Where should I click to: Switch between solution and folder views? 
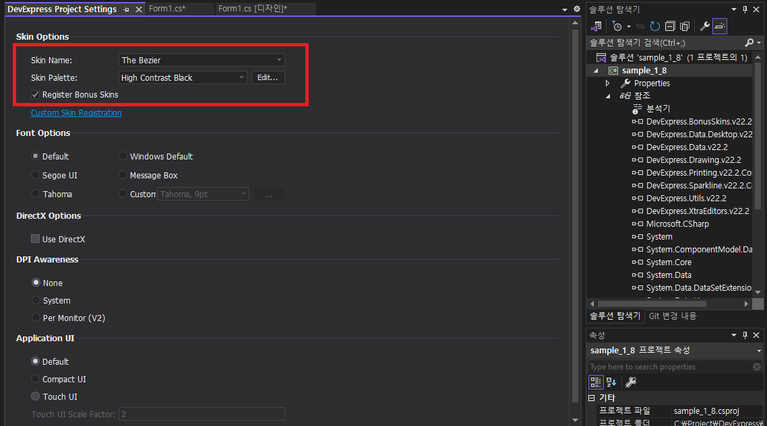pos(596,26)
